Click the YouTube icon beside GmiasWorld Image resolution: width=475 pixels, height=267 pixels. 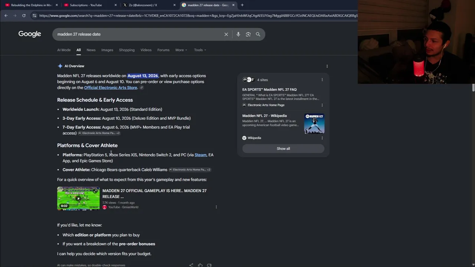tap(105, 207)
